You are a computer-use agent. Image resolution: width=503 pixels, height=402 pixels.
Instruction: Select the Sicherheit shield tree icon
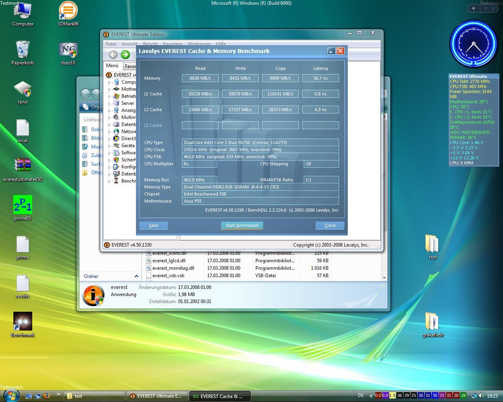(116, 160)
